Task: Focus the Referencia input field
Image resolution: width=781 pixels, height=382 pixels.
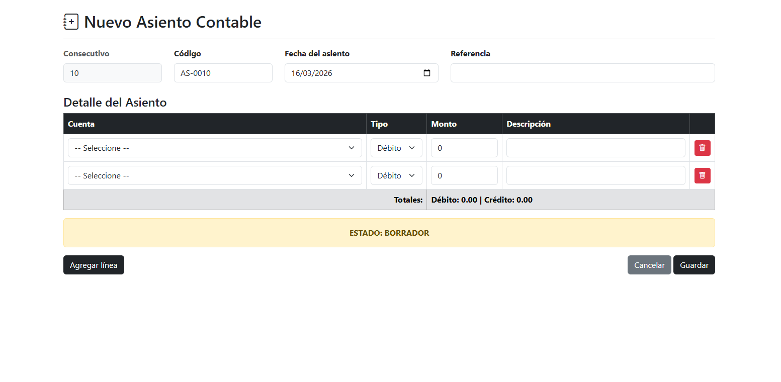Action: click(582, 73)
